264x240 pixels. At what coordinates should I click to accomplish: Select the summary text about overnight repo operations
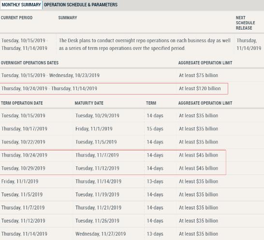click(x=145, y=44)
